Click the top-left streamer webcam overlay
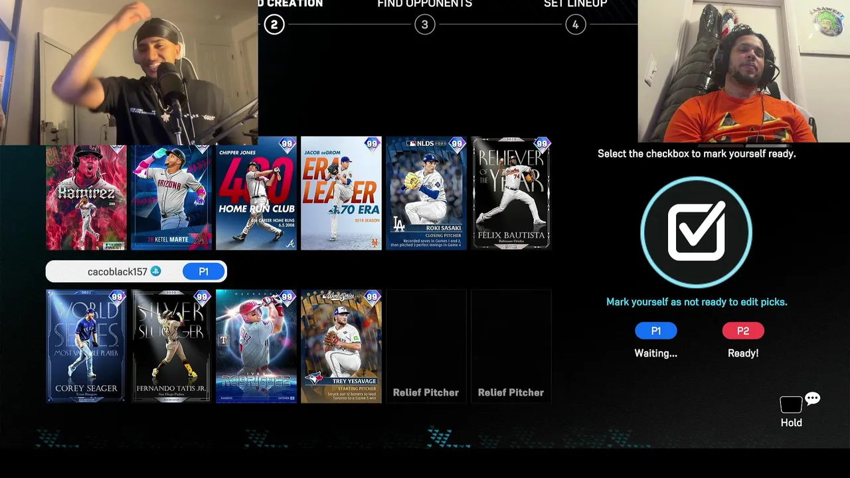The height and width of the screenshot is (478, 850). pyautogui.click(x=129, y=72)
